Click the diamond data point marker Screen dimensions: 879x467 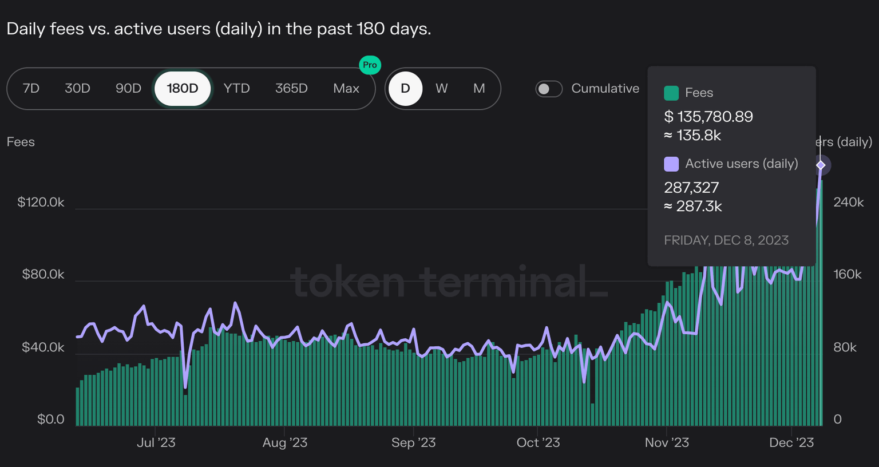pos(821,165)
